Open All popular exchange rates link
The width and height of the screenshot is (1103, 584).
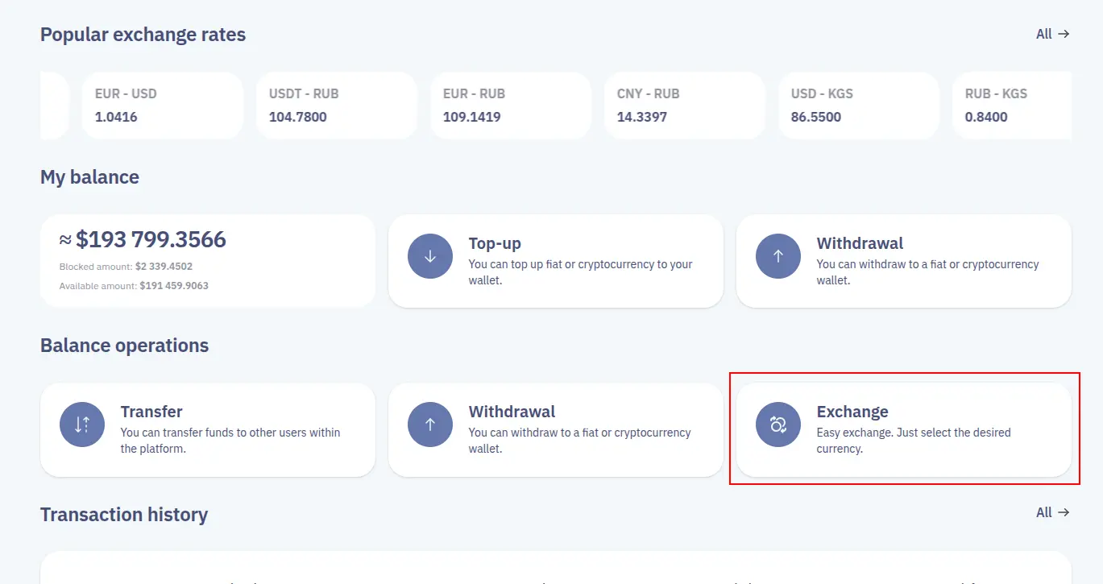(x=1053, y=34)
